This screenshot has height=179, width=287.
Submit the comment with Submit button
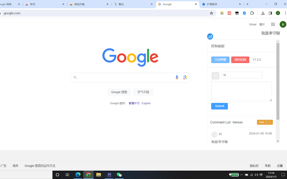[x=220, y=106]
